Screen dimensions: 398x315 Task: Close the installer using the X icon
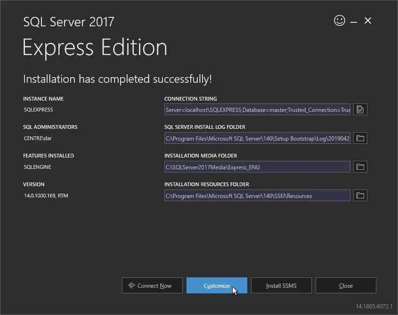(367, 21)
